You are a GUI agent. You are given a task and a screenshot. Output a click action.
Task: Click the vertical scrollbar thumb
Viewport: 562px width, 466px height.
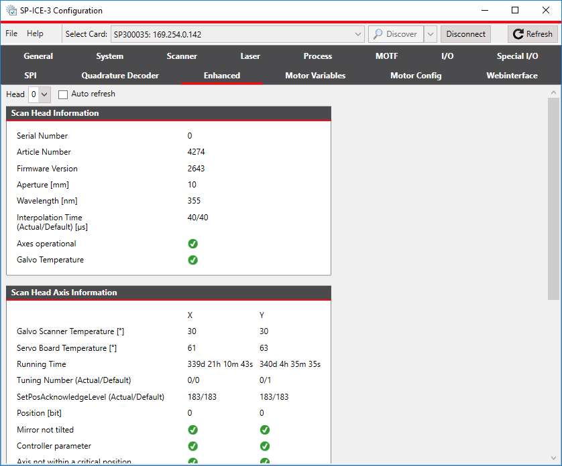(553, 199)
